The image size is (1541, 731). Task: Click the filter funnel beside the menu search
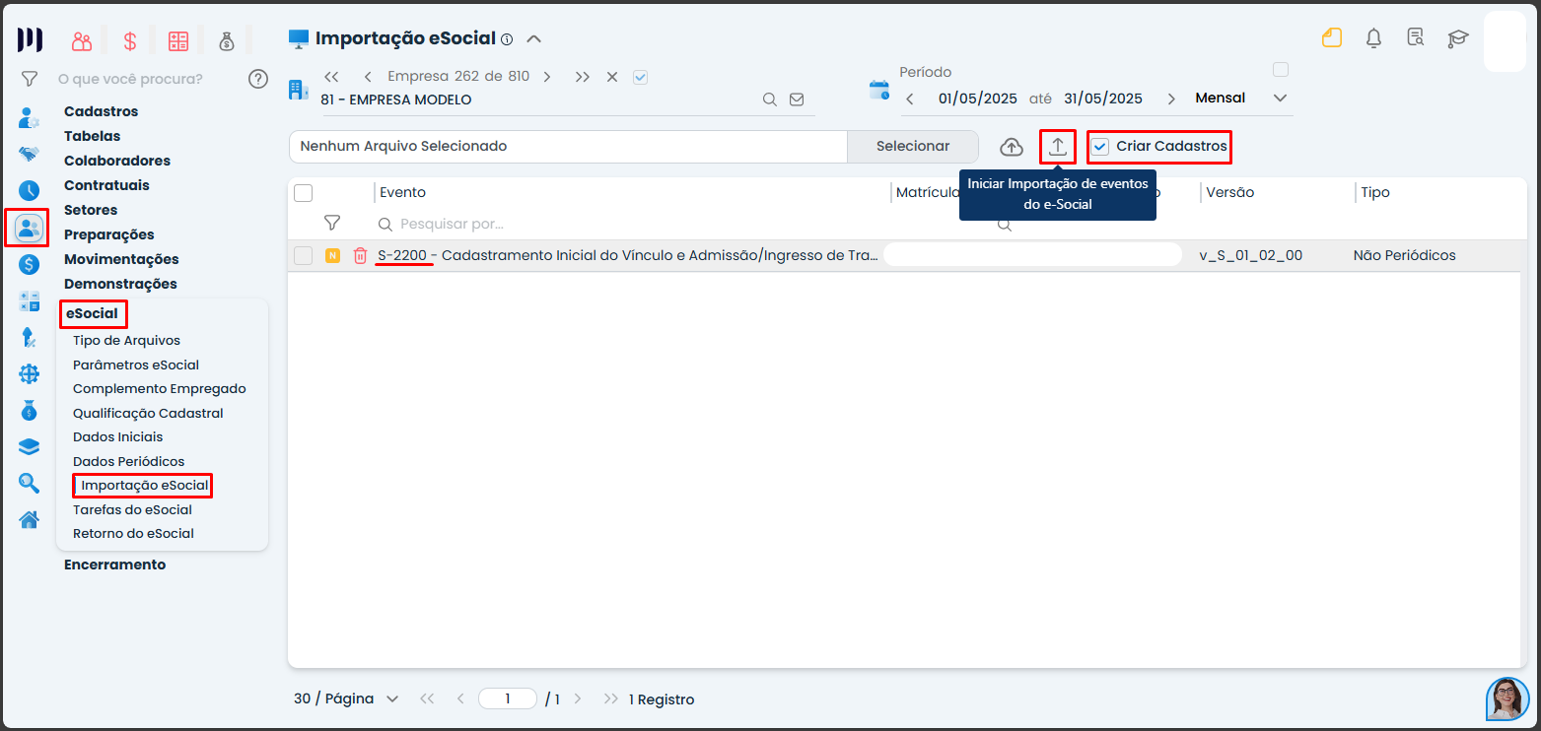(x=30, y=78)
